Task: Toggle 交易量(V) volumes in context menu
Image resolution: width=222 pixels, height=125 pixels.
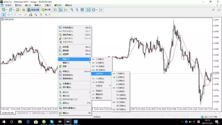Action: click(75, 84)
